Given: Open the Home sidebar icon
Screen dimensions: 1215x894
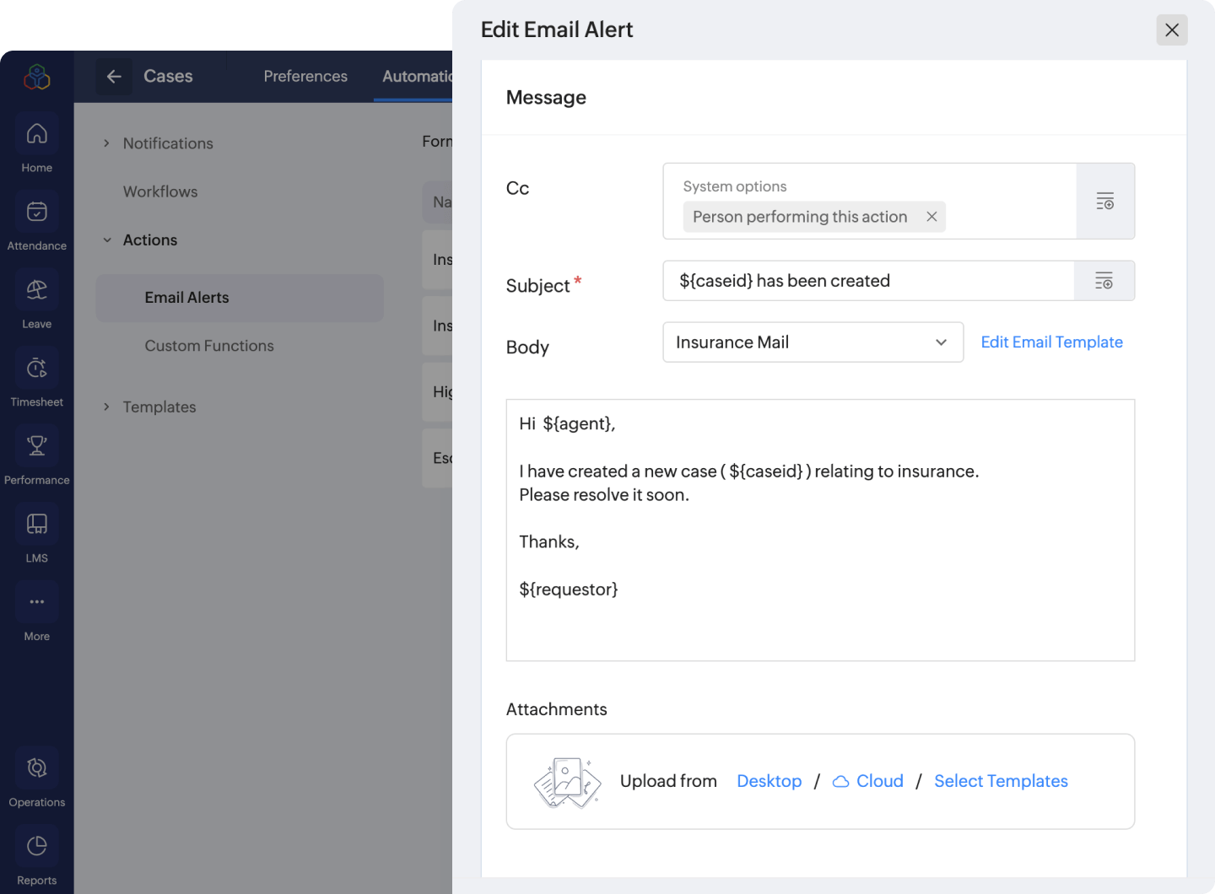Looking at the screenshot, I should pos(36,134).
